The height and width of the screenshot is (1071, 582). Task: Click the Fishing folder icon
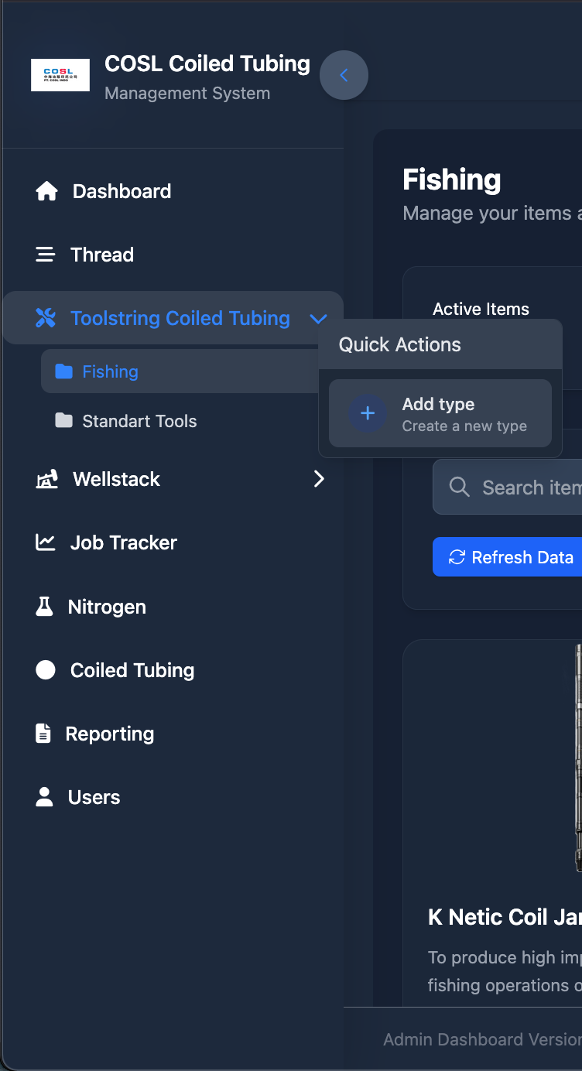pos(66,371)
